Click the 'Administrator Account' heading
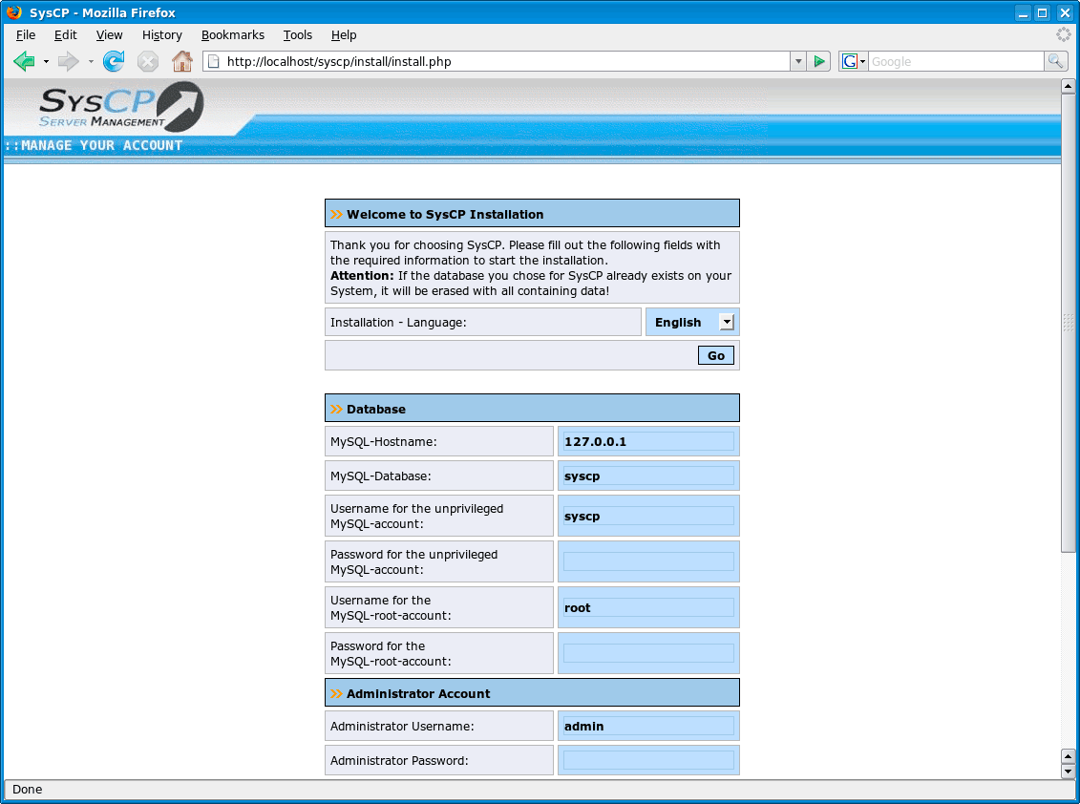The width and height of the screenshot is (1080, 804). (418, 694)
